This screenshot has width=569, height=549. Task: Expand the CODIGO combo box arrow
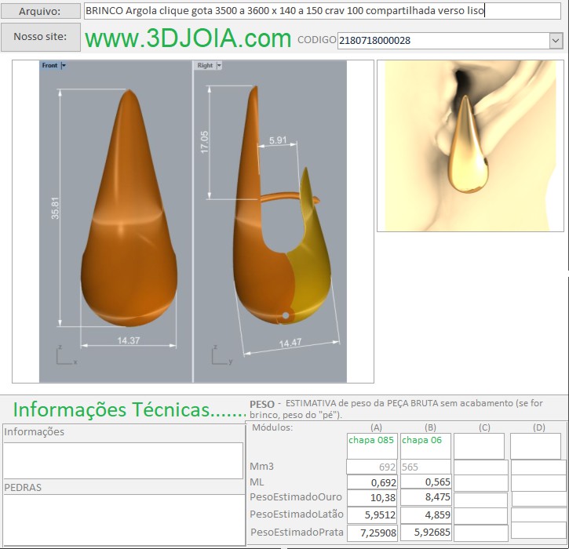556,41
